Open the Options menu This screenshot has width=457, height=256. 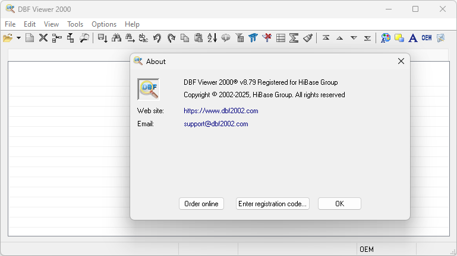pyautogui.click(x=104, y=24)
